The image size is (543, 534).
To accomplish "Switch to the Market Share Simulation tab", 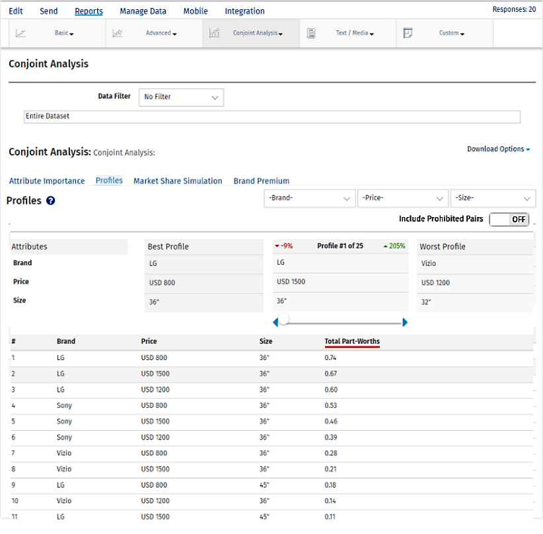I will coord(178,181).
